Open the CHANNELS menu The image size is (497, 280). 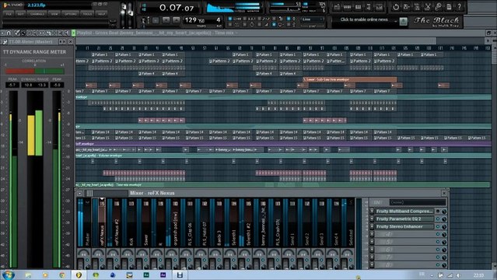coord(37,14)
